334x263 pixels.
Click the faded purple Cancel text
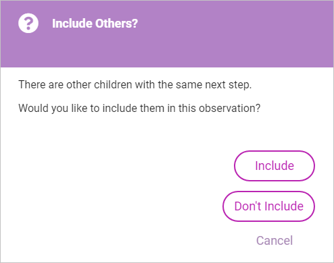click(275, 241)
